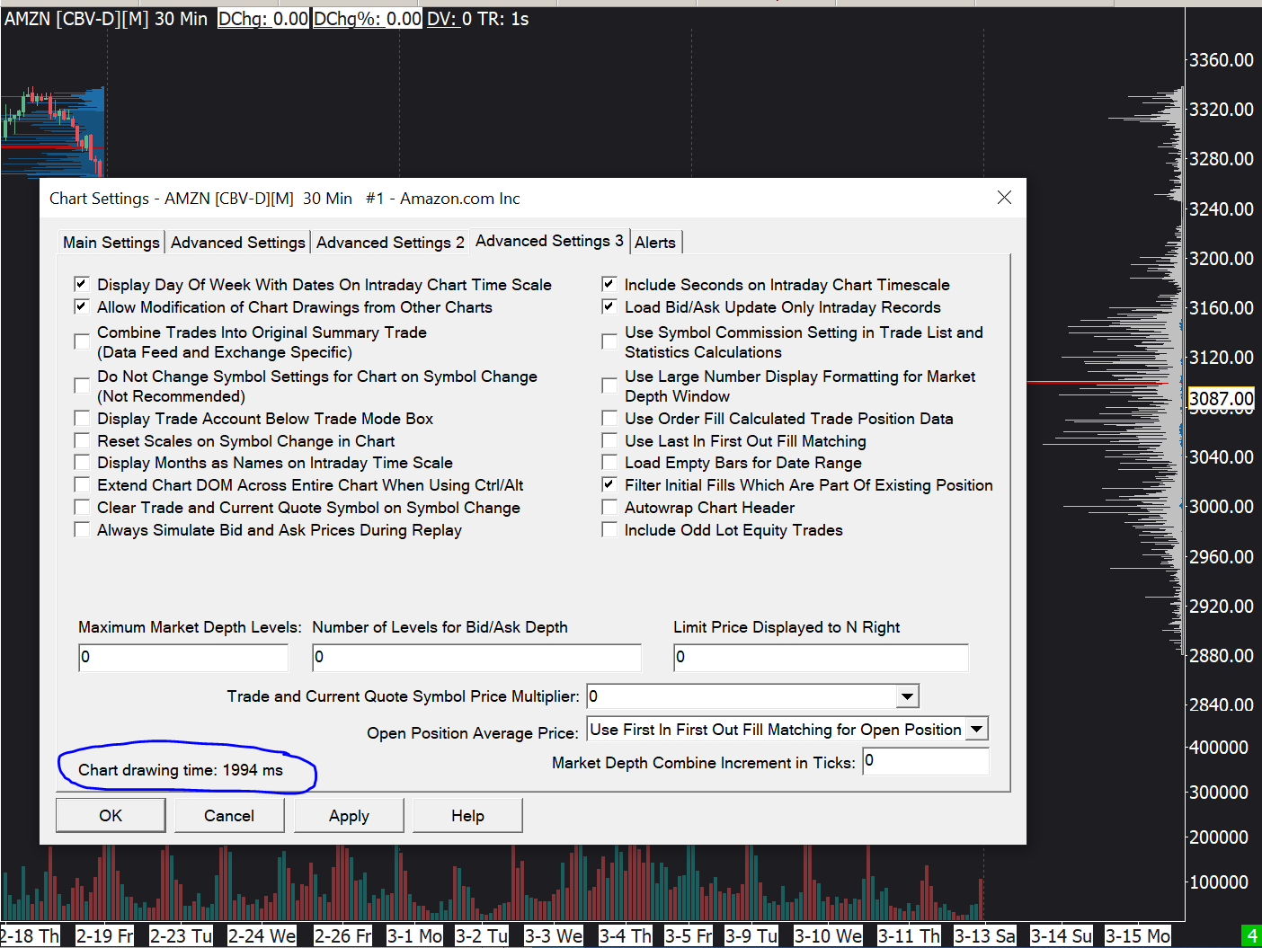Click the 3360.00 price scale value
1262x948 pixels.
click(1221, 59)
